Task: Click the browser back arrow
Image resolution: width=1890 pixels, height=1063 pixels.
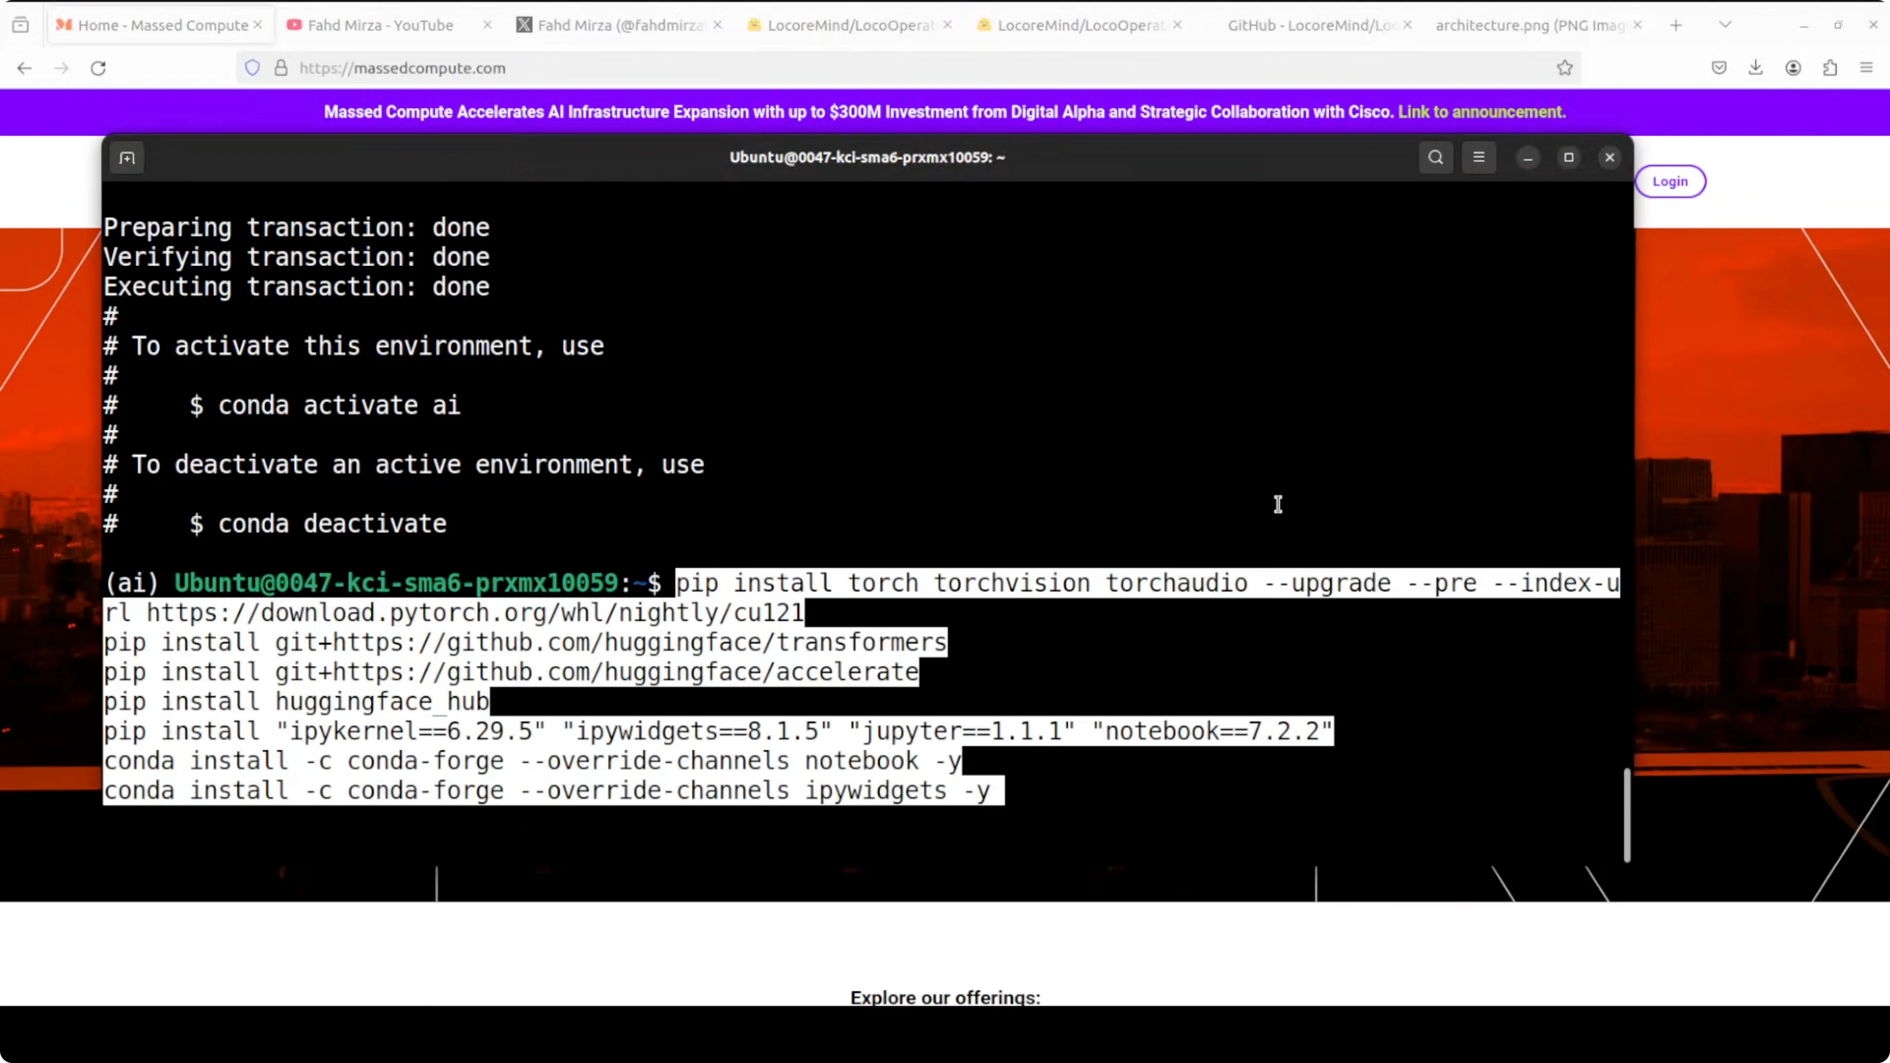Action: (24, 67)
